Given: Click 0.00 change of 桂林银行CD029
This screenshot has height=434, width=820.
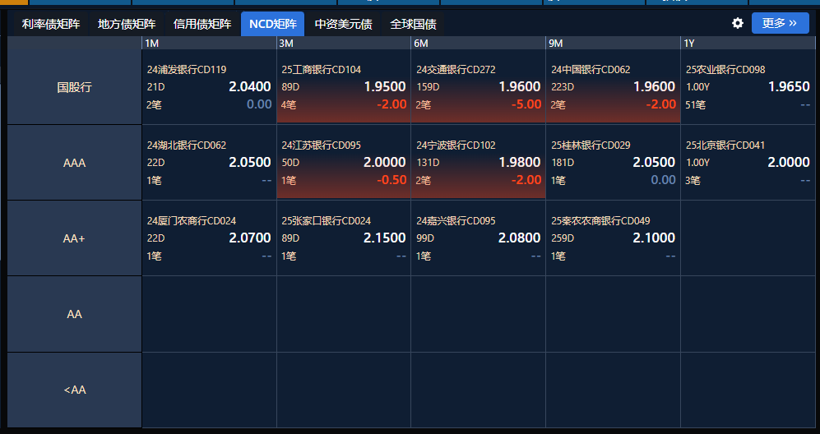Looking at the screenshot, I should (664, 180).
